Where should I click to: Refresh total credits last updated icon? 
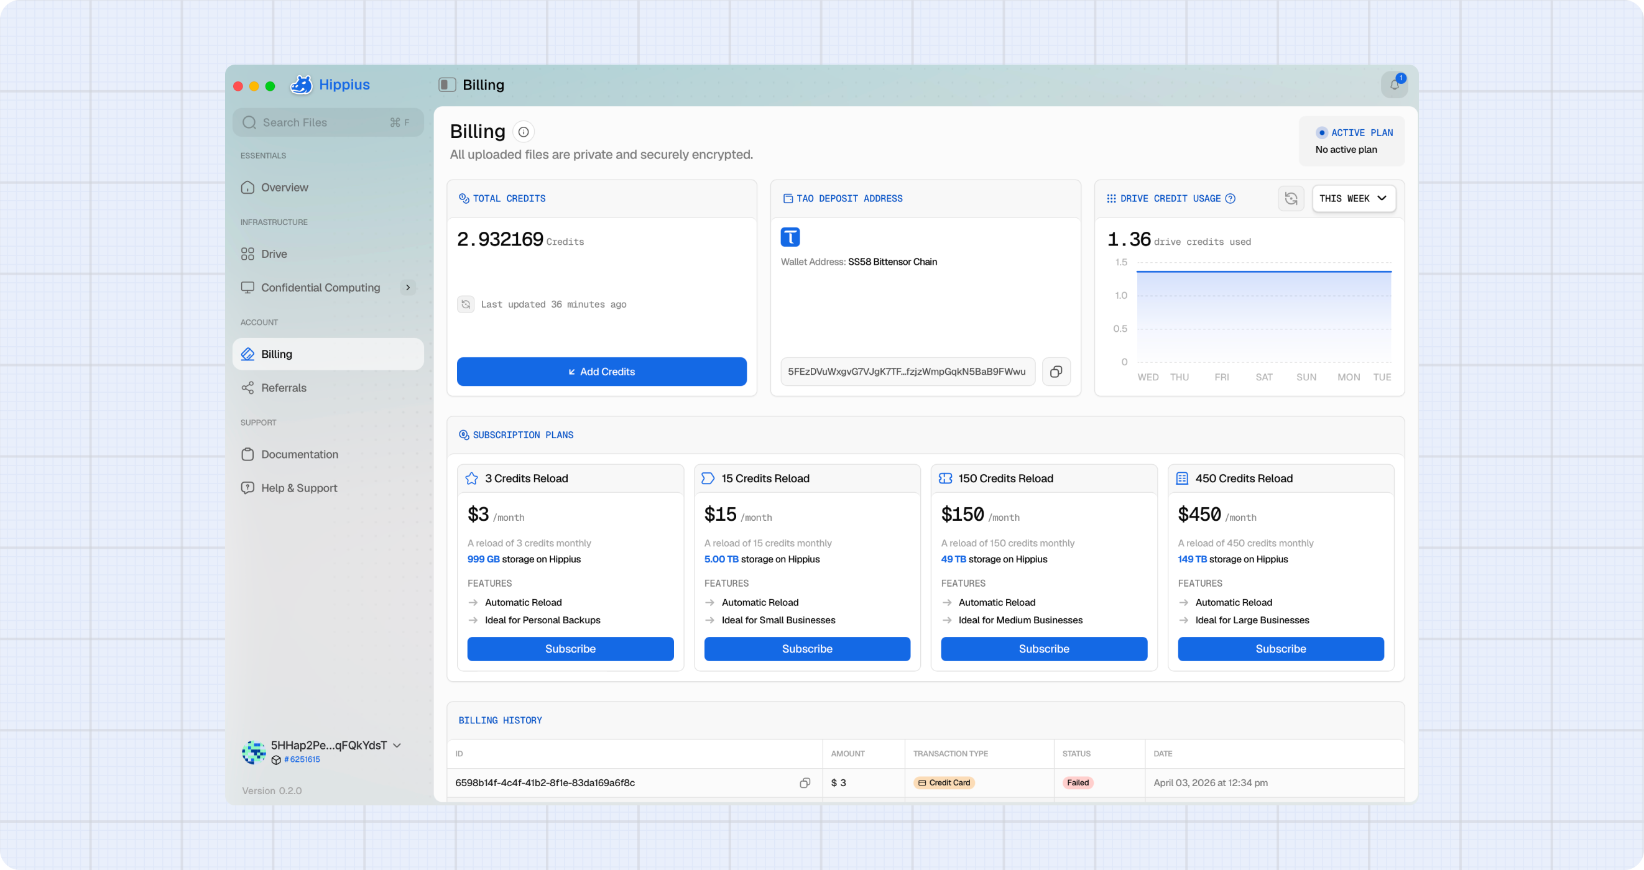click(466, 304)
